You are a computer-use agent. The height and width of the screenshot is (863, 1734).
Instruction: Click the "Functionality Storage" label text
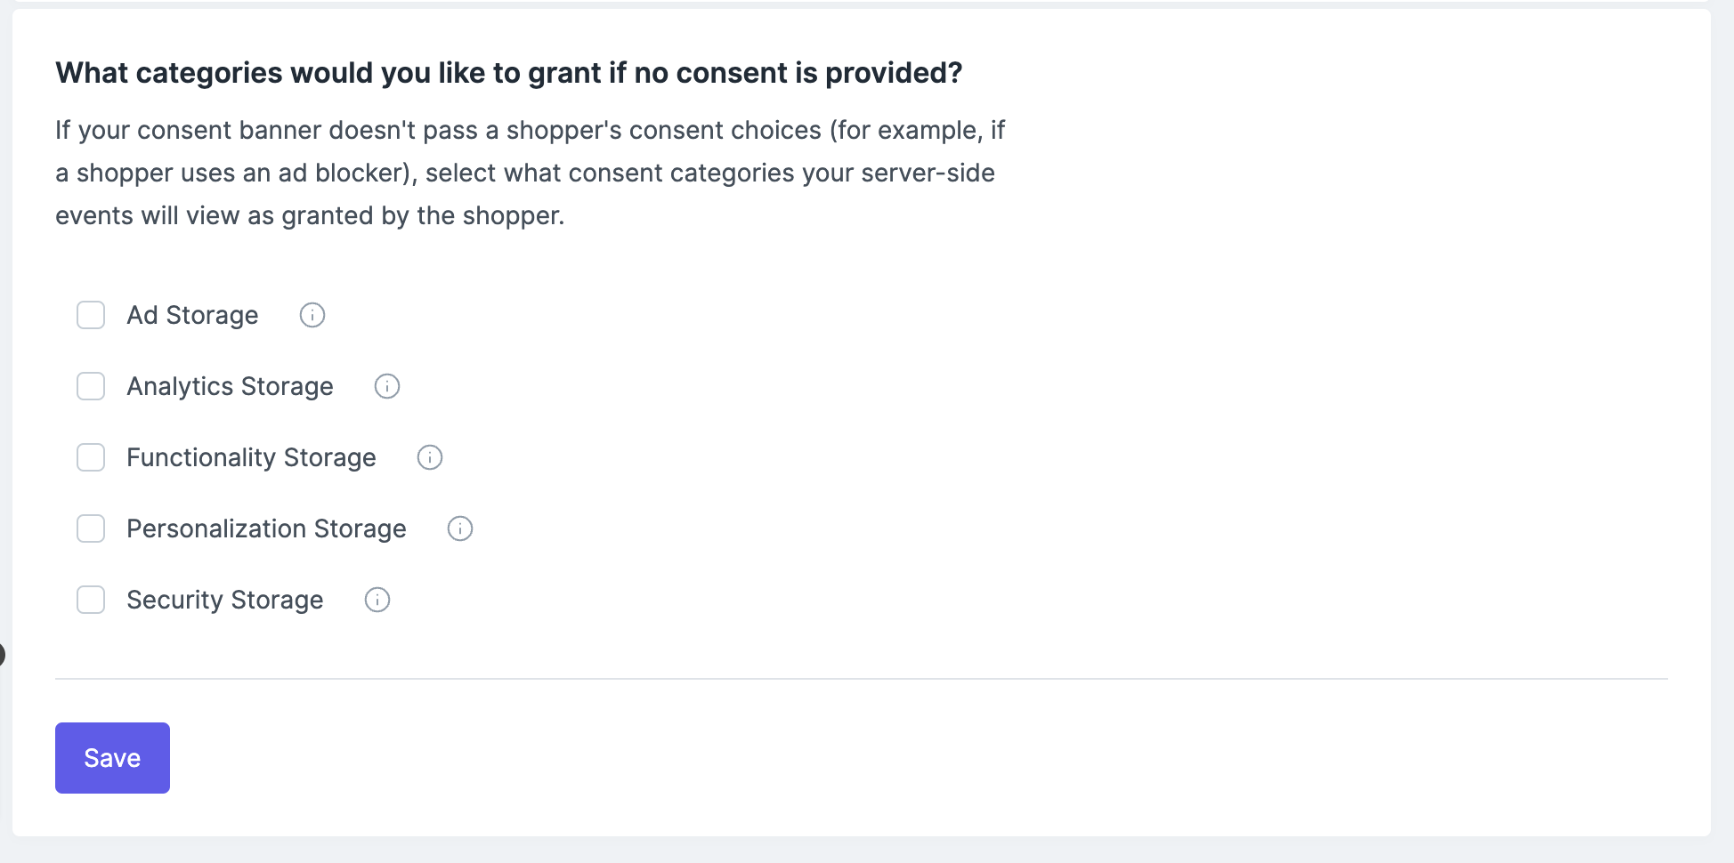coord(251,457)
